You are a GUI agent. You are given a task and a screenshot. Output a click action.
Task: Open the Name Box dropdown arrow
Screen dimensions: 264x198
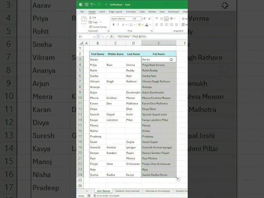point(94,37)
